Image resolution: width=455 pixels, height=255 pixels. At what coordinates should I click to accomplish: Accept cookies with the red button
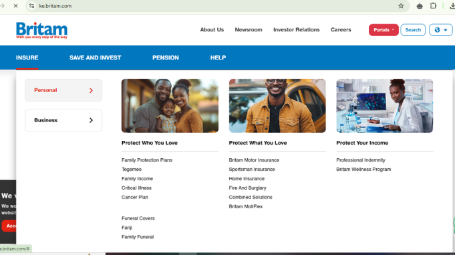pyautogui.click(x=9, y=226)
